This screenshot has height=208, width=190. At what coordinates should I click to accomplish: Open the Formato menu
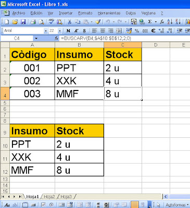click(x=85, y=13)
